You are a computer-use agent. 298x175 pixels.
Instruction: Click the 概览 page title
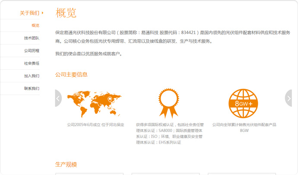(x=66, y=13)
